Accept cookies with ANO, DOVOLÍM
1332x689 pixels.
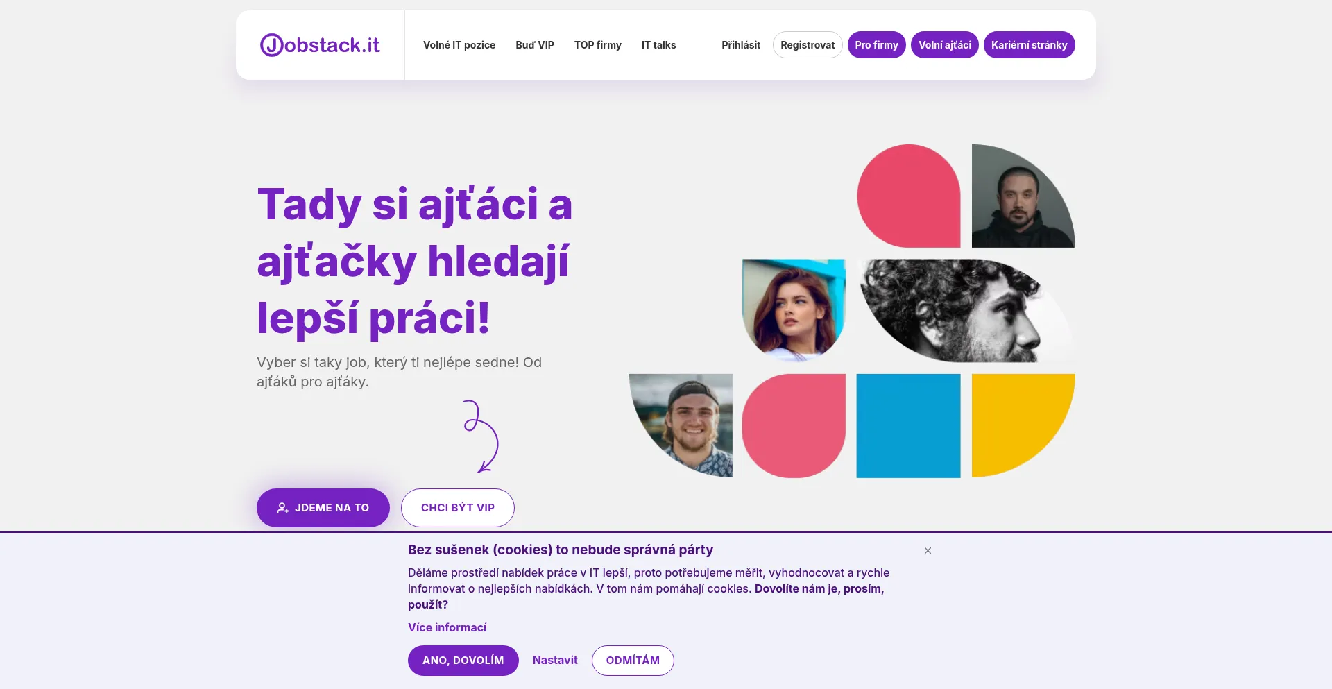[x=463, y=661]
